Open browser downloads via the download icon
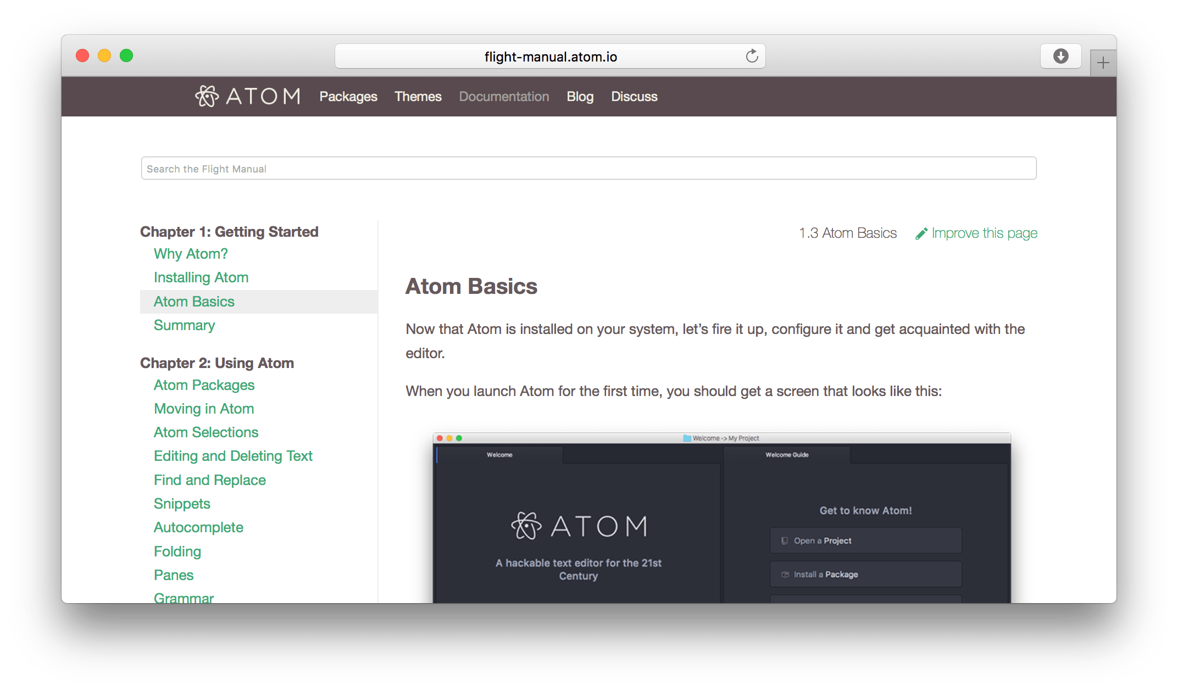Viewport: 1178px width, 691px height. pos(1060,55)
